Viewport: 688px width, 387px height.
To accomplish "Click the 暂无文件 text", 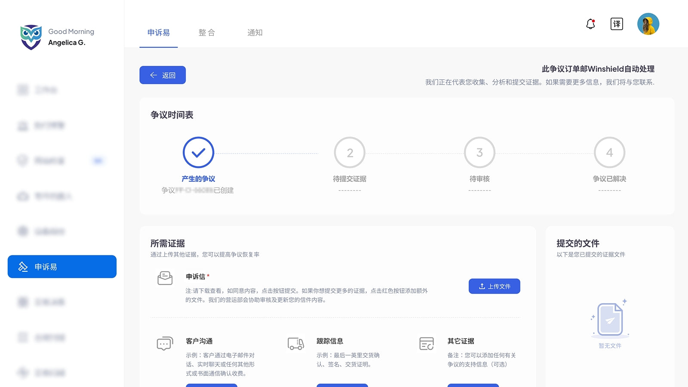I will tap(610, 346).
